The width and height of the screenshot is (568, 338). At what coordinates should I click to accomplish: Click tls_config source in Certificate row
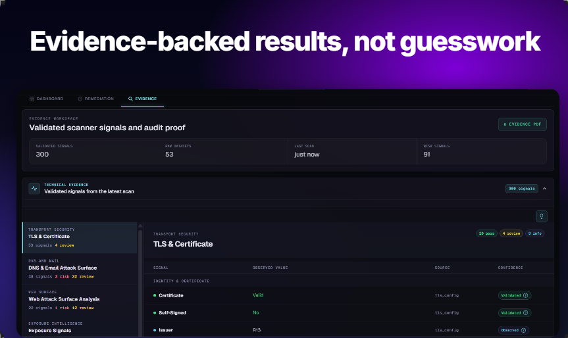pos(447,295)
